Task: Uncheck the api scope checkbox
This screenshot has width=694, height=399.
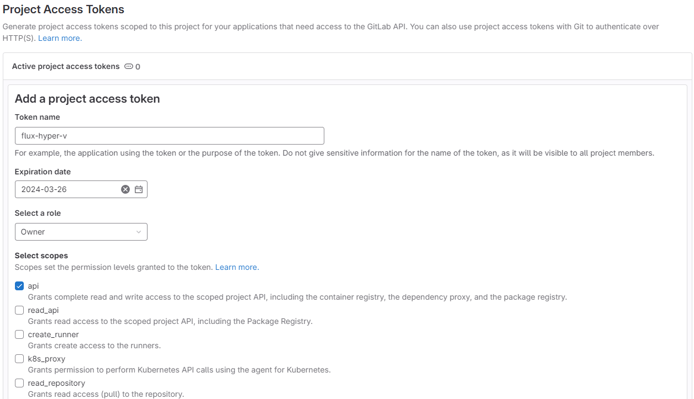Action: [x=19, y=286]
